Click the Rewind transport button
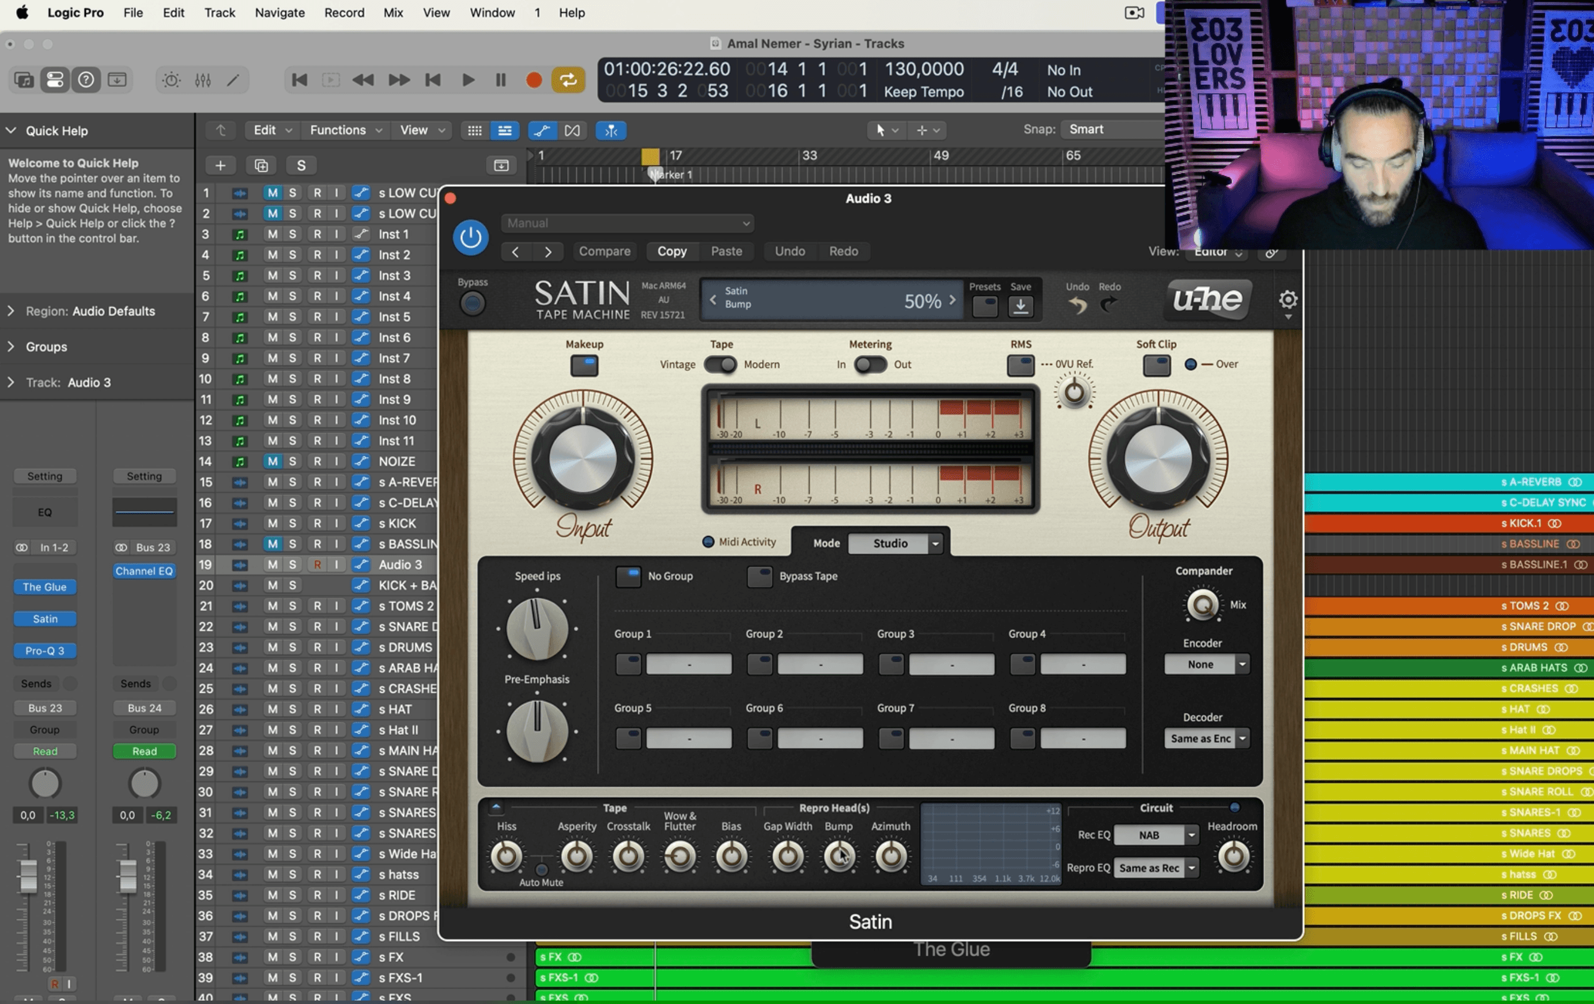The width and height of the screenshot is (1594, 1004). coord(362,80)
